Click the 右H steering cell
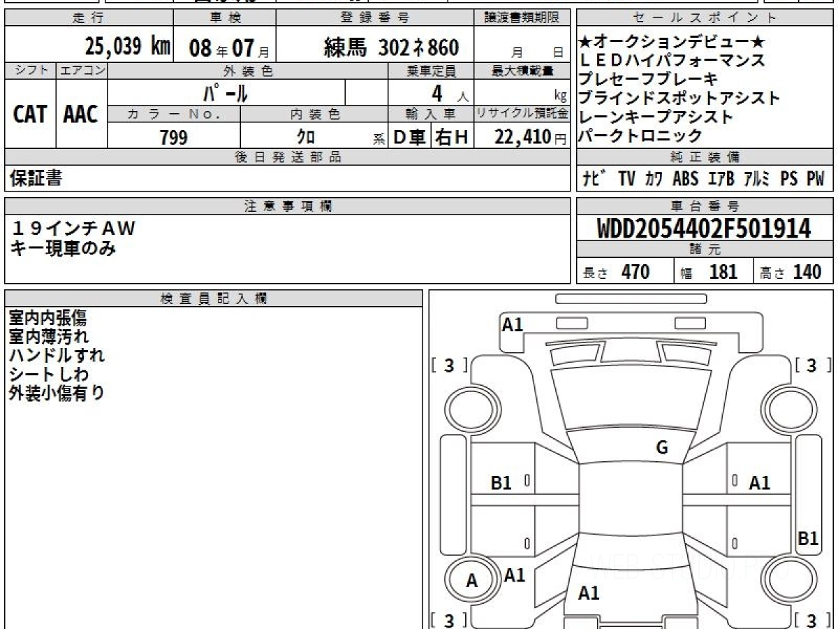Image resolution: width=838 pixels, height=629 pixels. (x=452, y=138)
